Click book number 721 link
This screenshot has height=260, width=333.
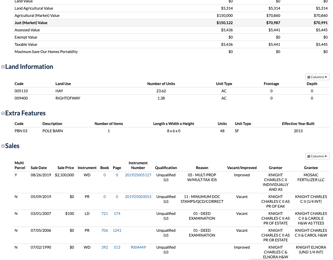(x=104, y=214)
